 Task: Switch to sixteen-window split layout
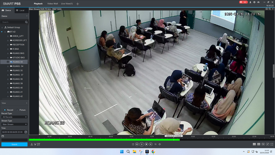[x=263, y=144]
